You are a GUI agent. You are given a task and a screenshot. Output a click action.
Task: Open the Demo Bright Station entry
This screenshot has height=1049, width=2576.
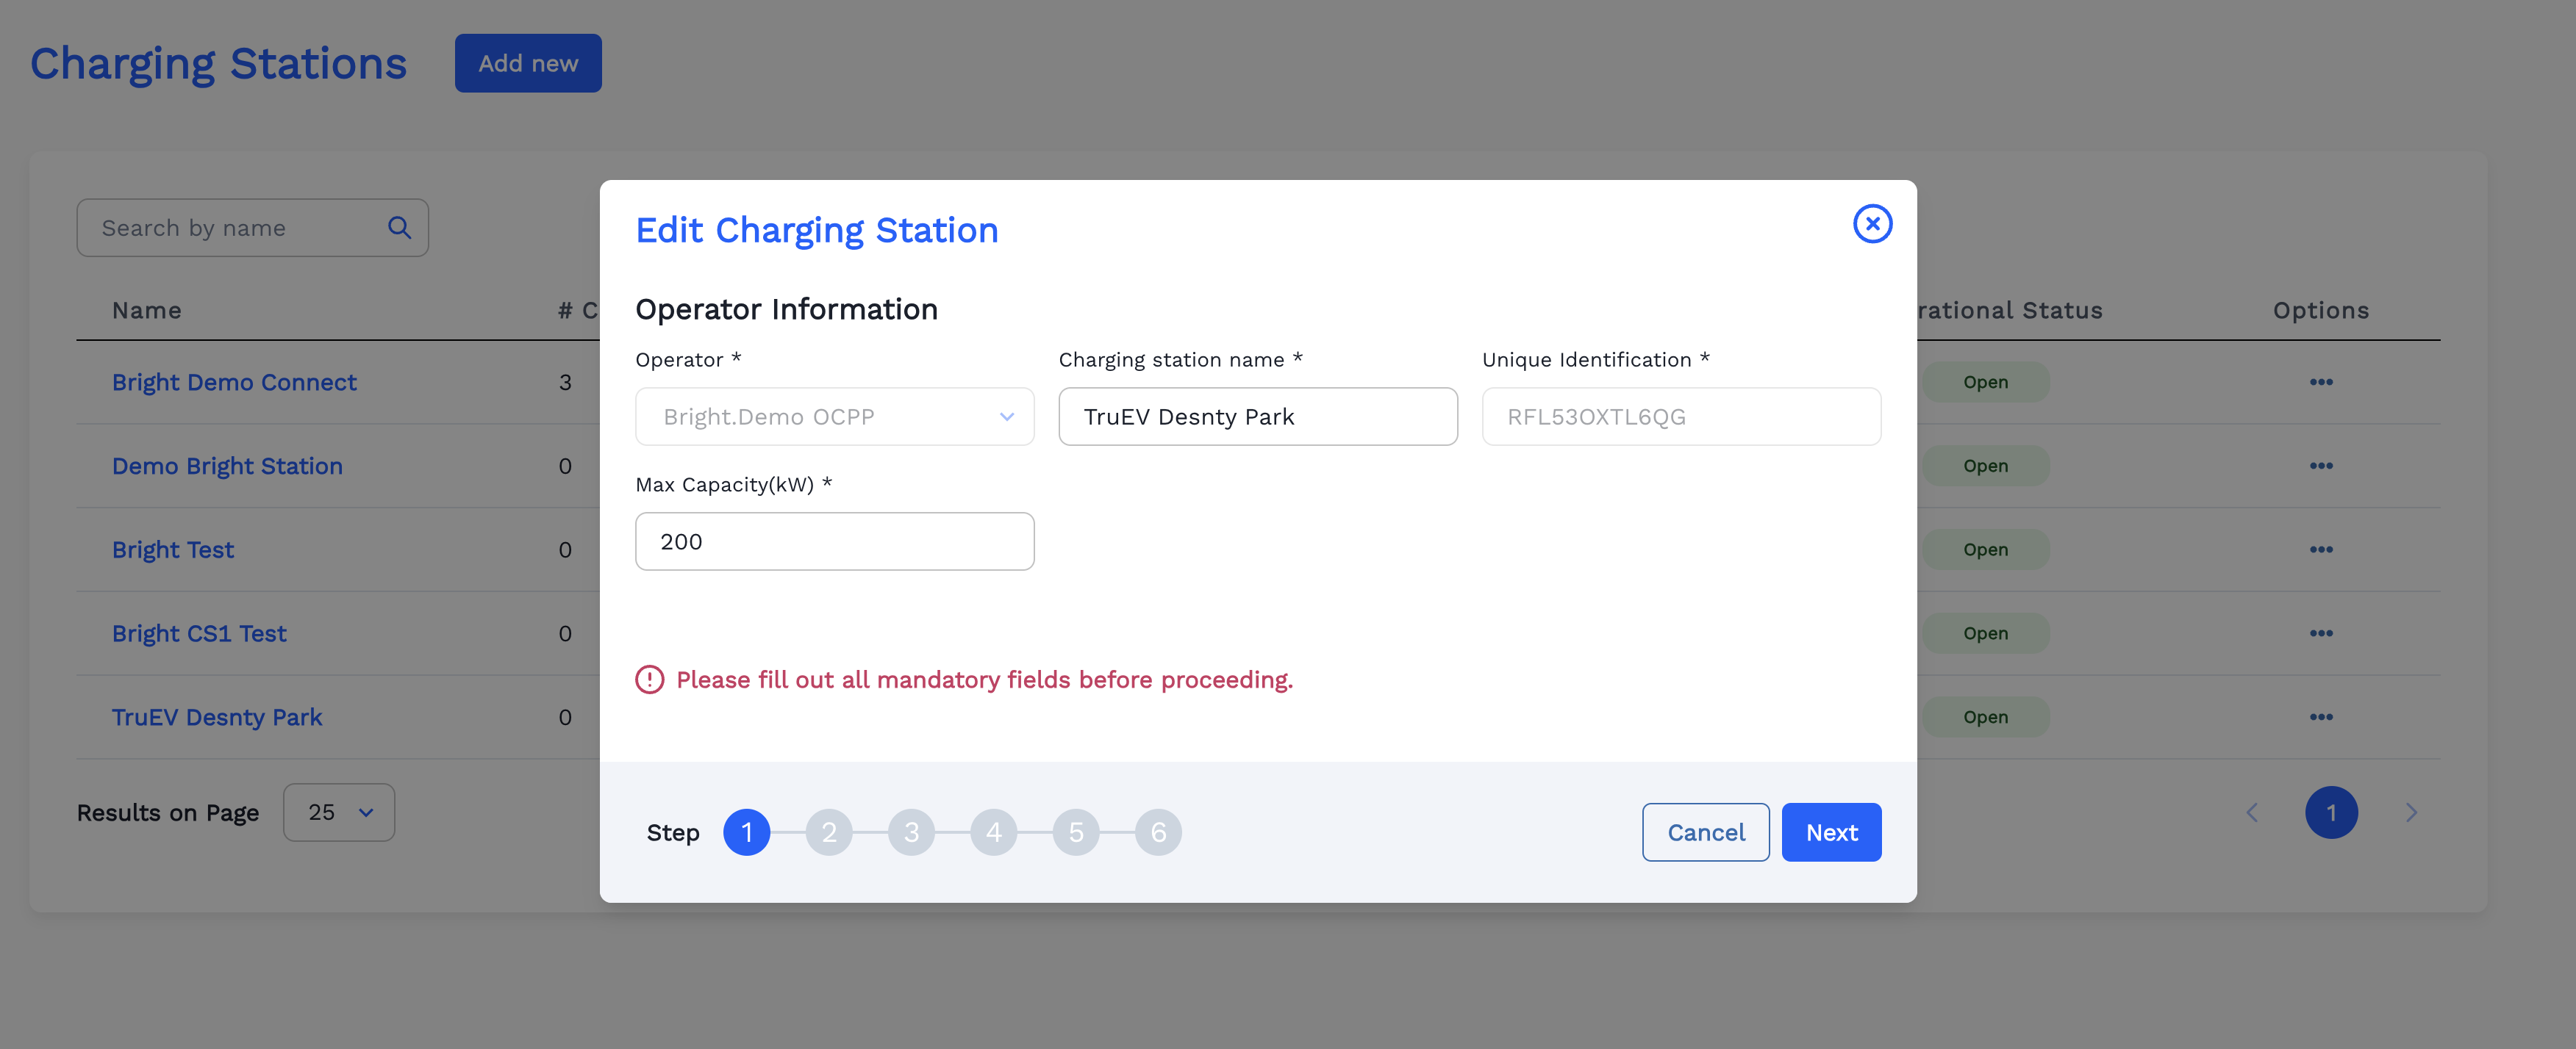[227, 466]
